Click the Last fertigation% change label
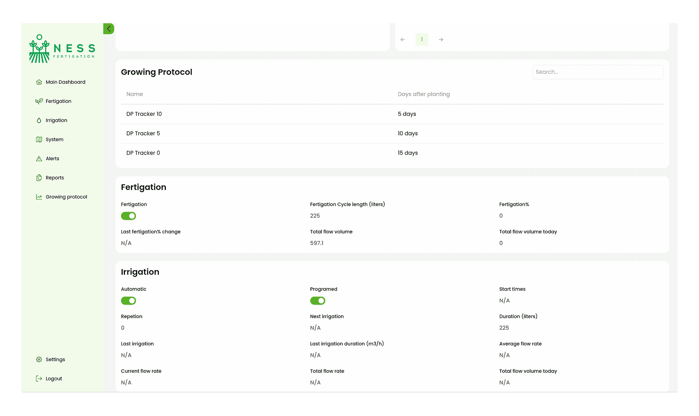 (151, 232)
